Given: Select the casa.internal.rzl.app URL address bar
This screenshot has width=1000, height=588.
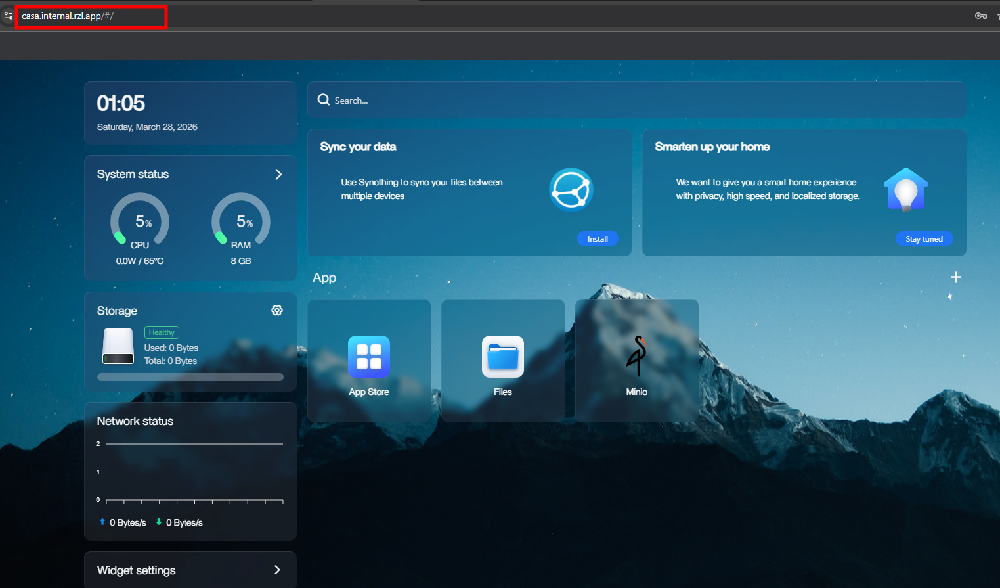Looking at the screenshot, I should pyautogui.click(x=92, y=16).
